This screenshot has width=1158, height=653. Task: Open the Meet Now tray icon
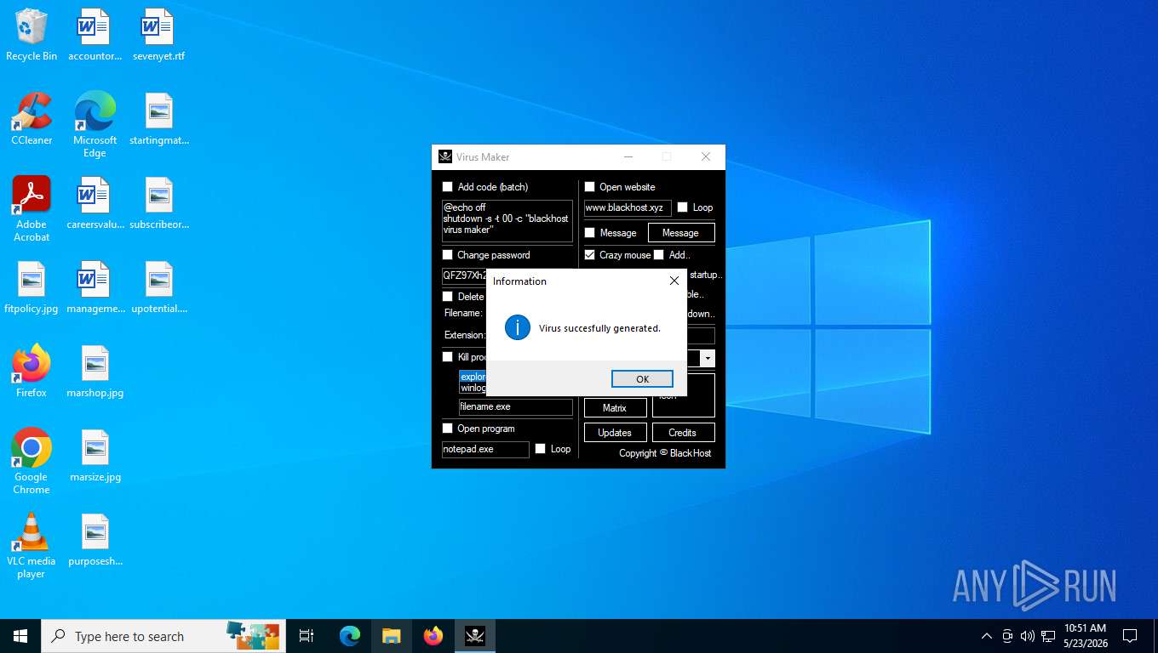pyautogui.click(x=1007, y=636)
